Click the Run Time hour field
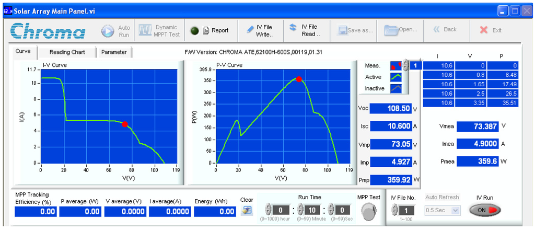535x230 pixels. point(281,210)
